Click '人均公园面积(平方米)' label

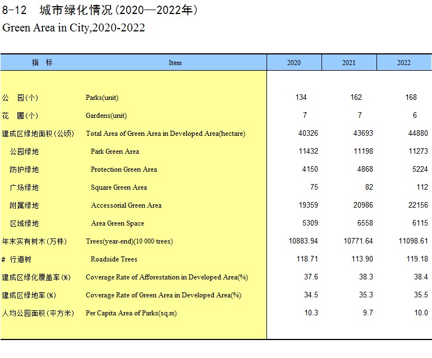(x=38, y=313)
